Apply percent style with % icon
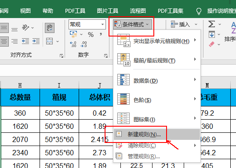This screenshot has height=168, width=236. click(x=91, y=35)
